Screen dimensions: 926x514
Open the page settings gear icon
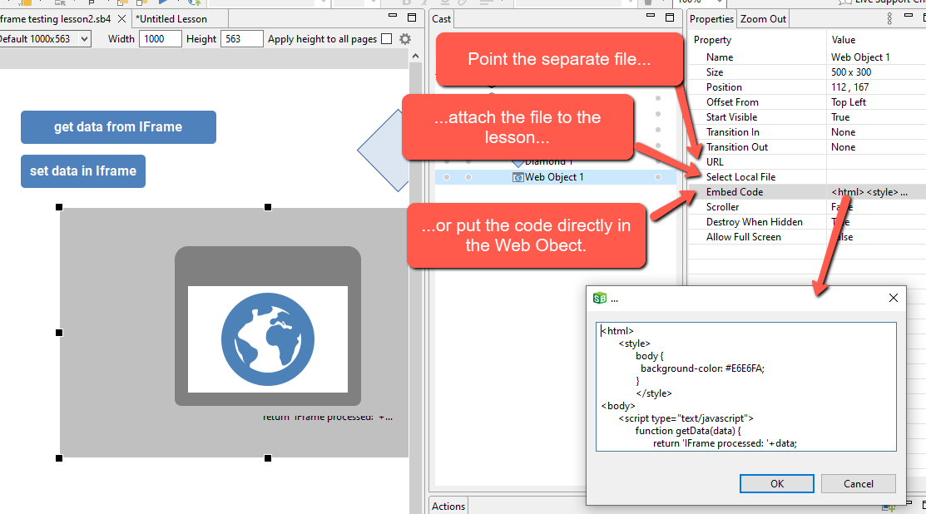point(405,39)
